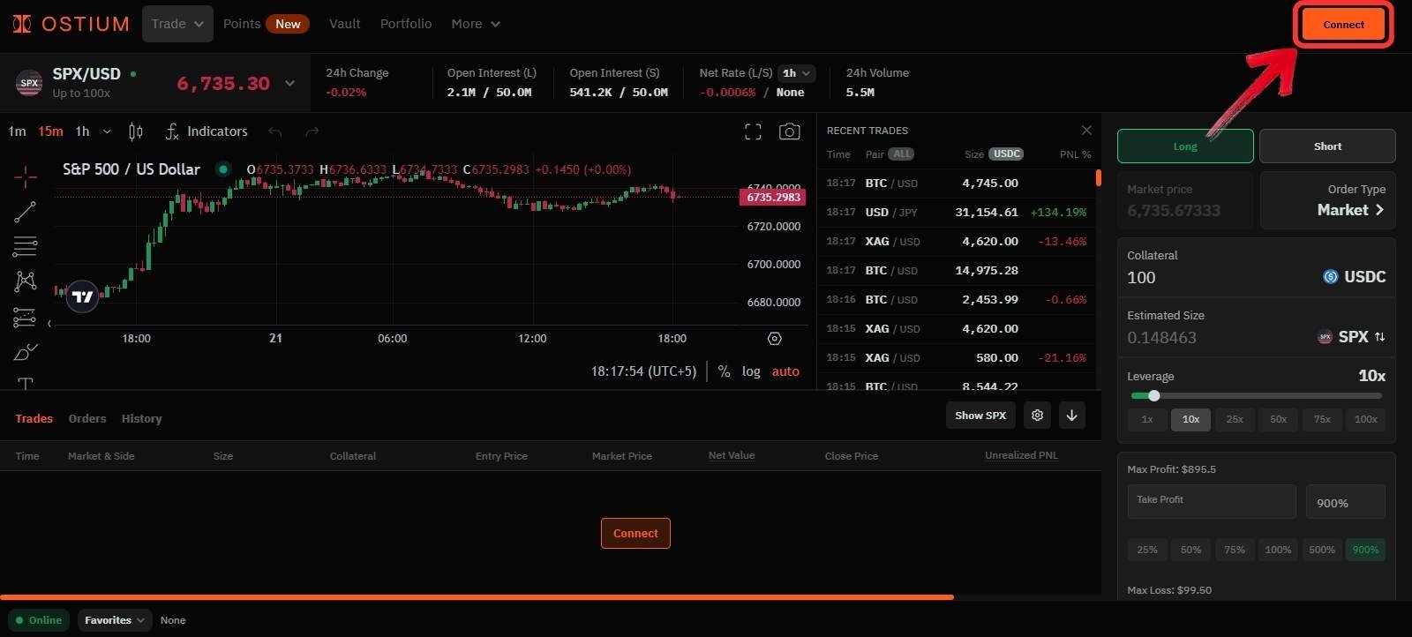Open the Vault page
Image resolution: width=1412 pixels, height=637 pixels.
tap(344, 24)
